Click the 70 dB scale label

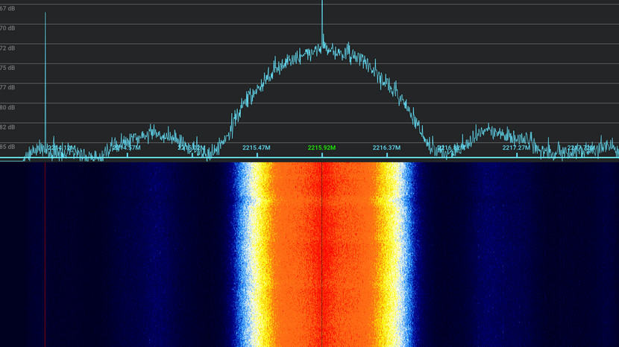point(7,28)
